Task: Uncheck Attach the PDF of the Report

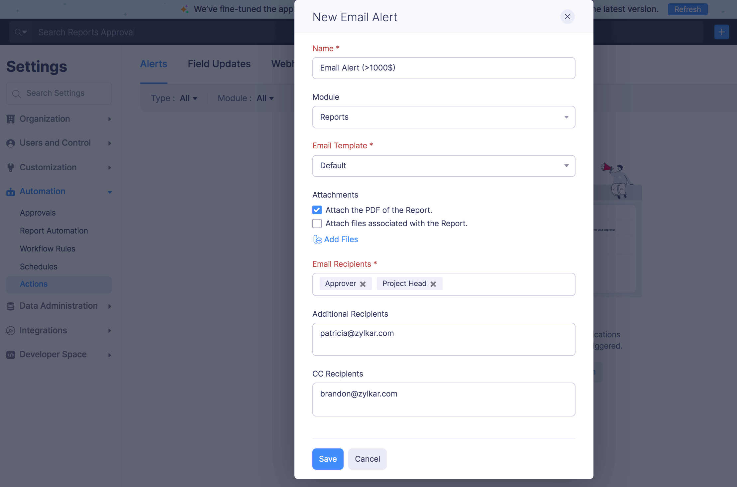Action: [317, 210]
